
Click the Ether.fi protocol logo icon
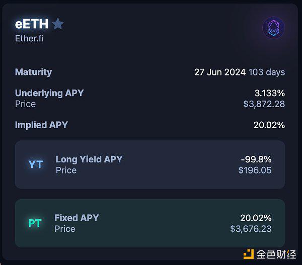point(273,28)
